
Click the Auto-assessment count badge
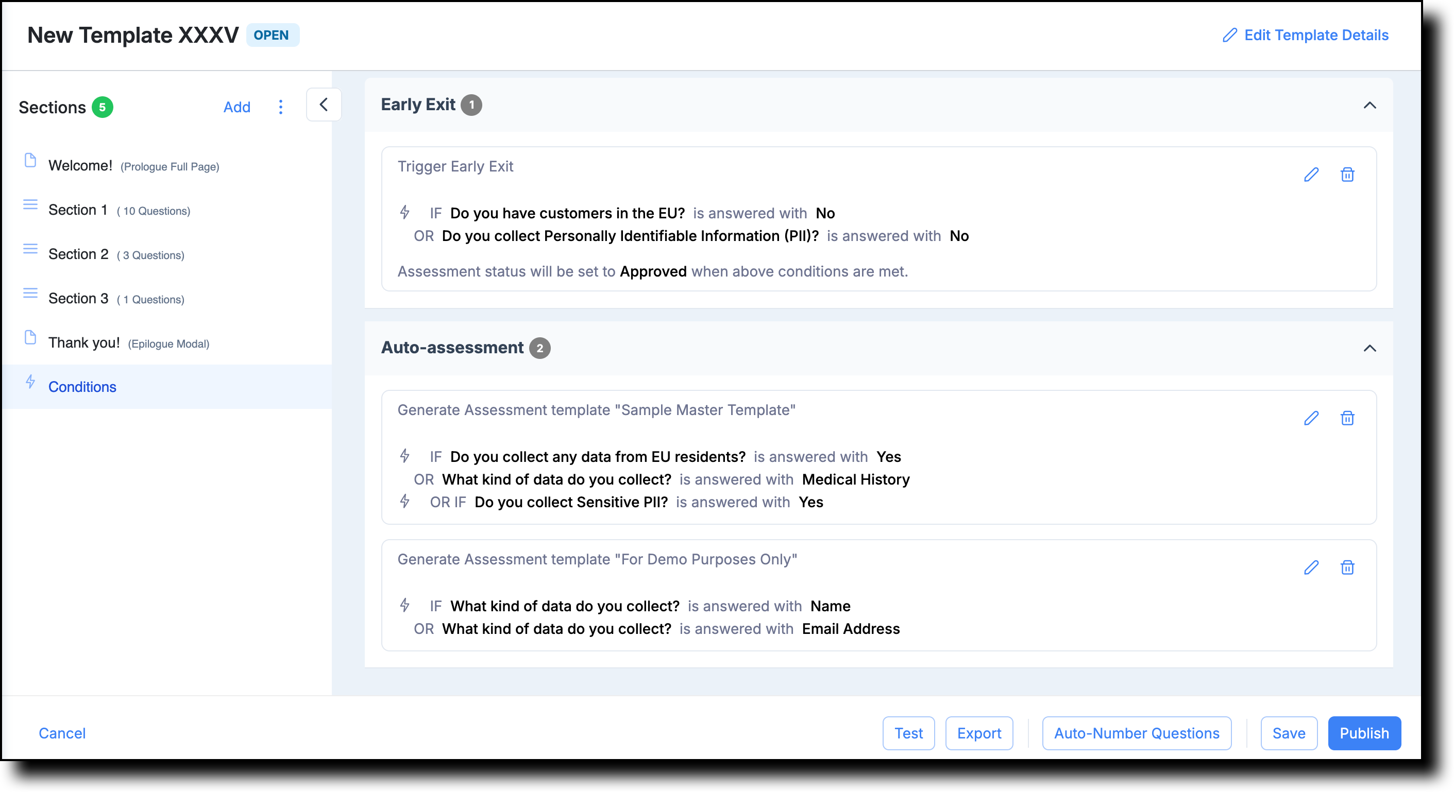click(539, 348)
